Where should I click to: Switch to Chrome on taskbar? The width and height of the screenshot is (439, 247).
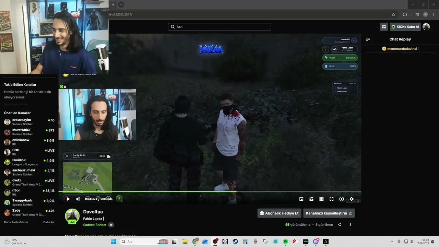point(195,242)
